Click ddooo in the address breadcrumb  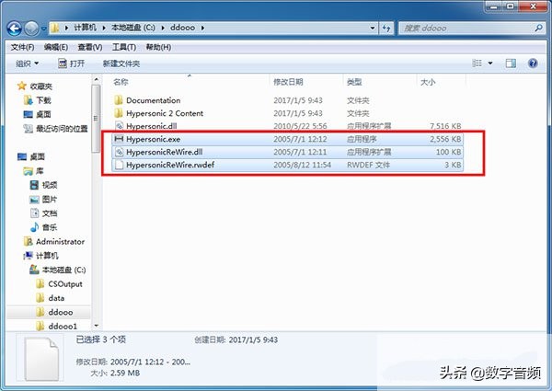tap(182, 28)
